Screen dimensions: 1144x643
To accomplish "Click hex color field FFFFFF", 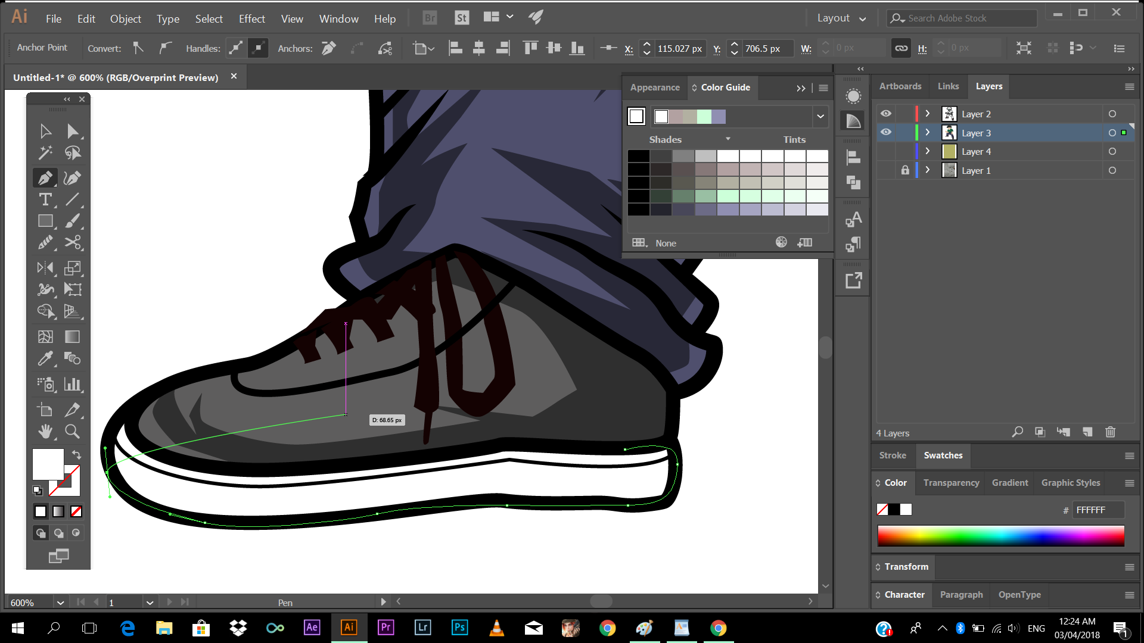I will 1098,510.
